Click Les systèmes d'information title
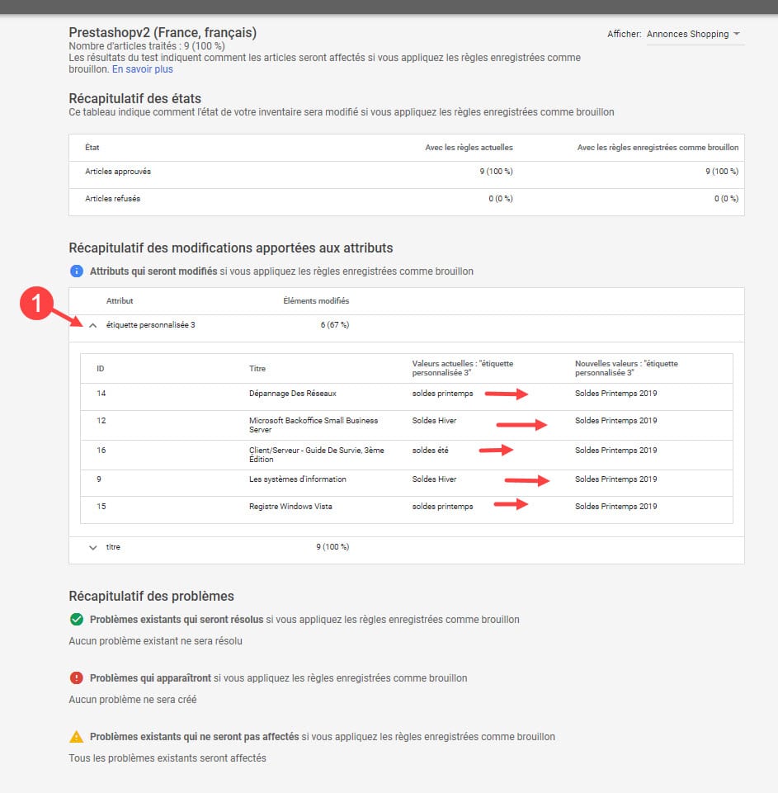The width and height of the screenshot is (778, 793). 297,479
